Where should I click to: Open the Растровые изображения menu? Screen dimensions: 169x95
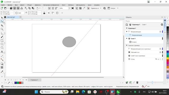pyautogui.click(x=51, y=5)
